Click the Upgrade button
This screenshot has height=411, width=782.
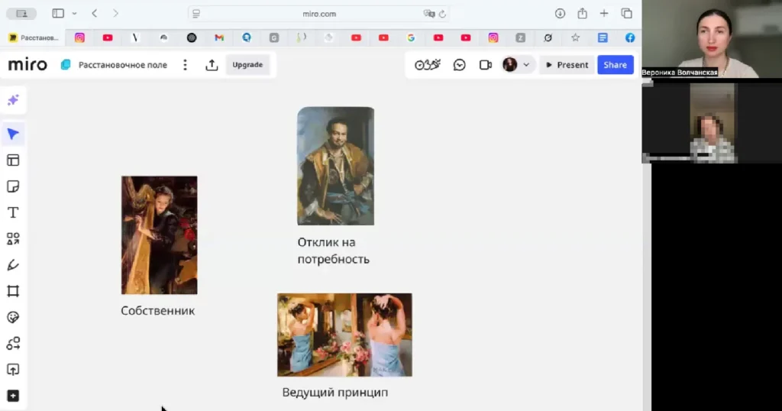247,65
